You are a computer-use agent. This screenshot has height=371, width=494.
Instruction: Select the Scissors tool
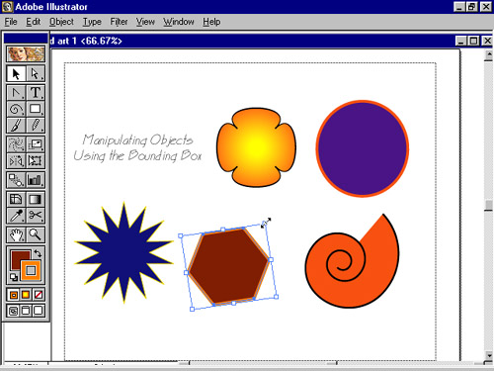pos(35,216)
